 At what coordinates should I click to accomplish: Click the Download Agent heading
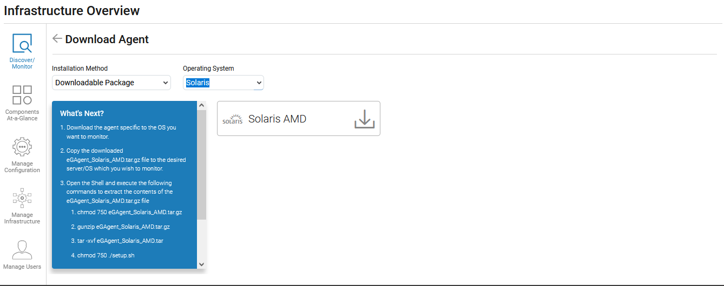(107, 39)
